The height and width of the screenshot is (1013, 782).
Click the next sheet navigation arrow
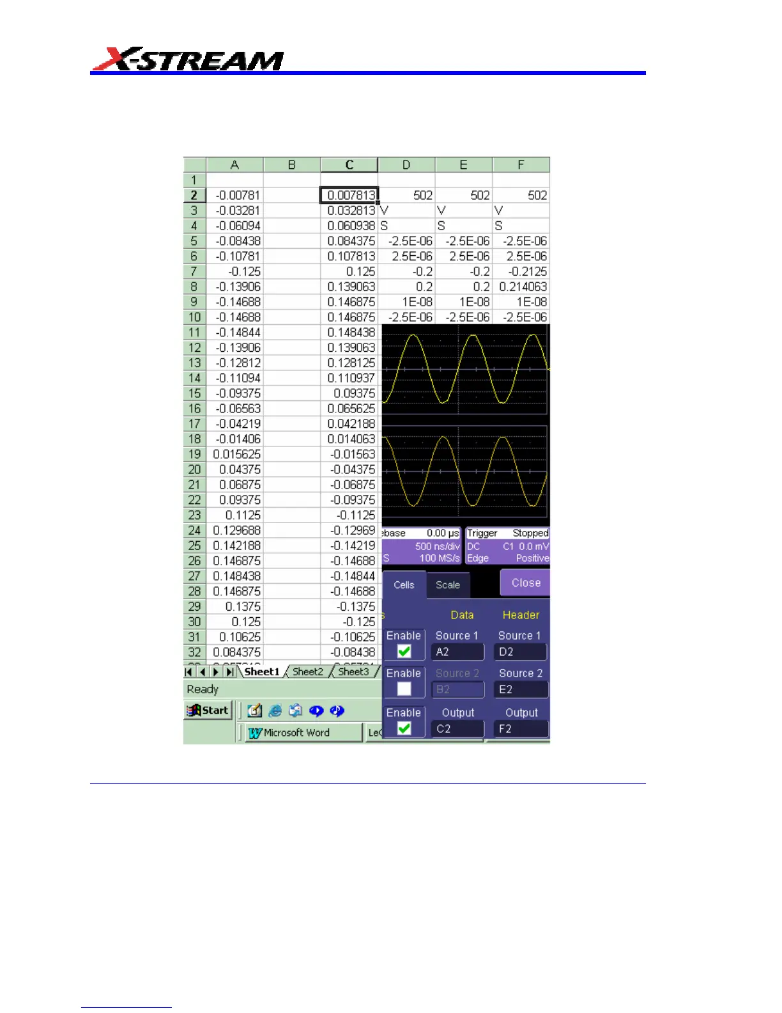(x=216, y=671)
